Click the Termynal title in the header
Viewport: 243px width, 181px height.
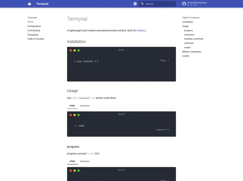(42, 4)
